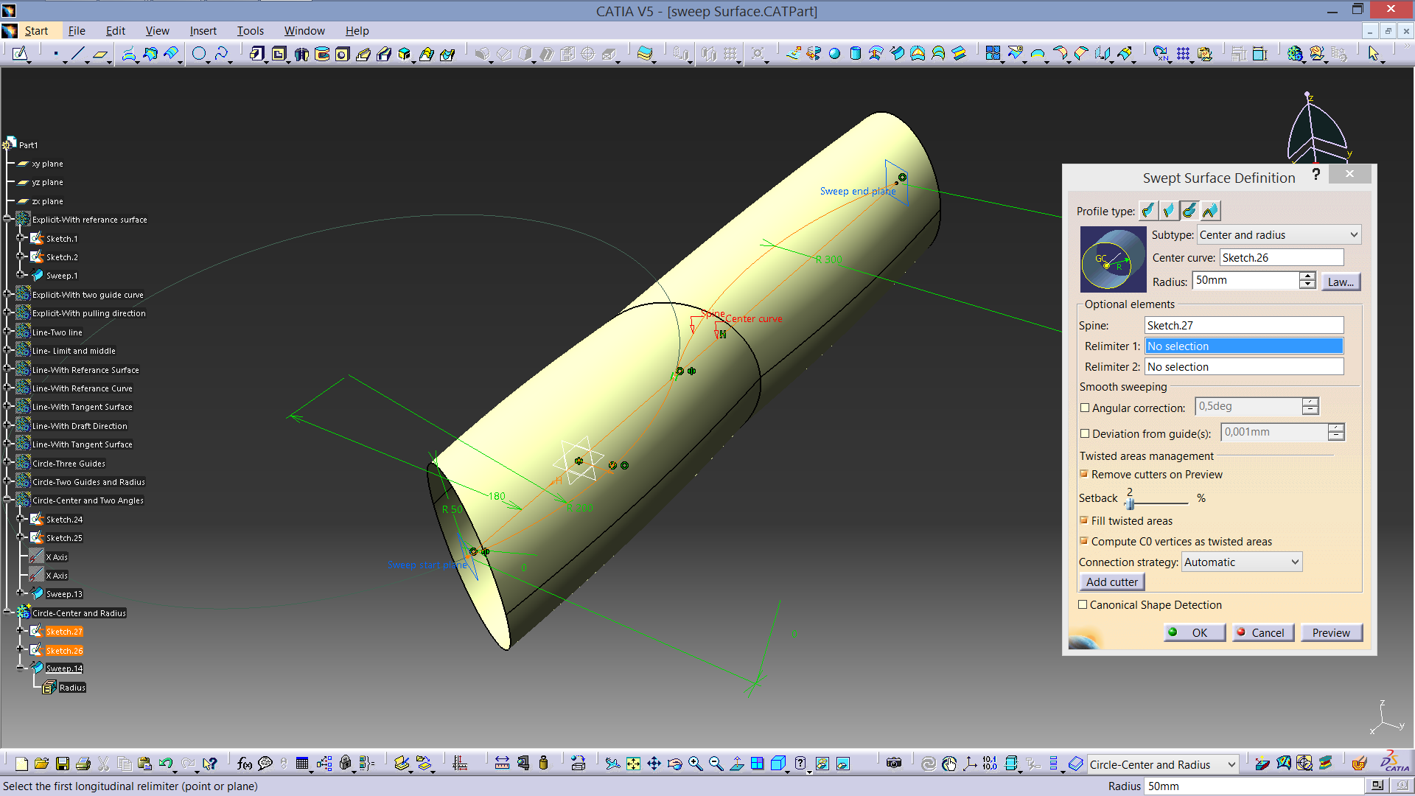Click the Rotate view icon
Screen dimensions: 1415x796
point(674,764)
